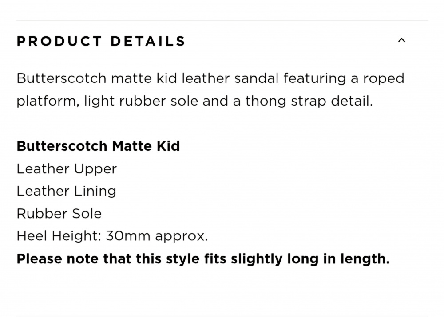Click the word Butterscotch in the description
Image resolution: width=444 pixels, height=317 pixels.
61,78
